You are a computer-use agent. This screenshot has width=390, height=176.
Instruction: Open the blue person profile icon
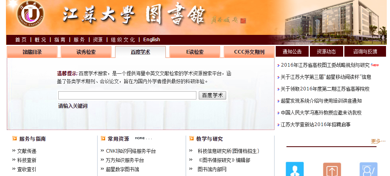coord(294,169)
